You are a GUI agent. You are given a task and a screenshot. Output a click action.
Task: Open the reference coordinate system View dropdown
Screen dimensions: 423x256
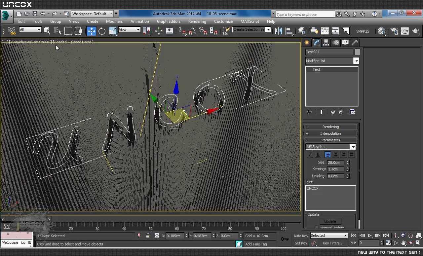(x=130, y=30)
